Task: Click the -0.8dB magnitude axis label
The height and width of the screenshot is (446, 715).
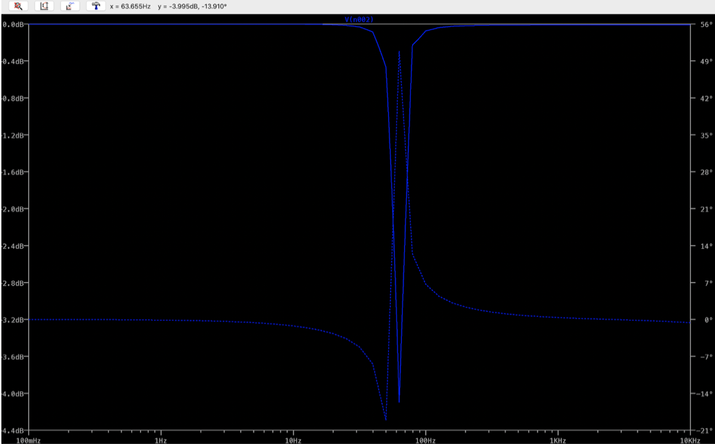Action: (x=12, y=98)
